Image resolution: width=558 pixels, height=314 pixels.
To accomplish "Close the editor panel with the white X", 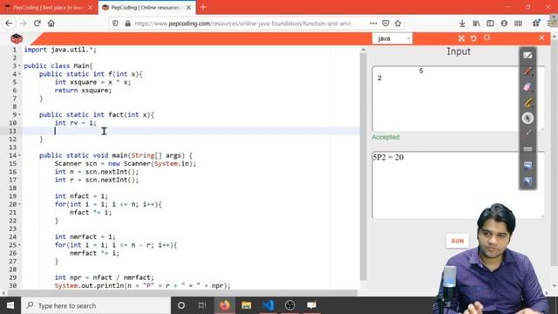I will click(x=541, y=38).
